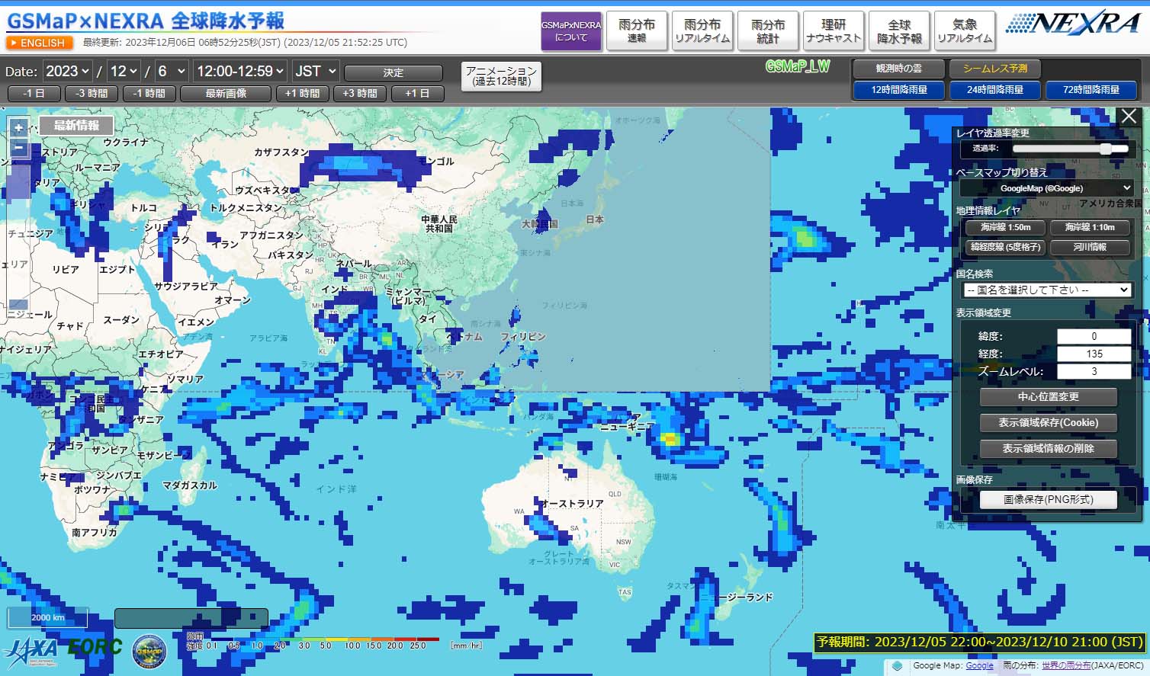This screenshot has width=1150, height=676.
Task: Open the 雨分布速報 tab
Action: click(x=637, y=31)
